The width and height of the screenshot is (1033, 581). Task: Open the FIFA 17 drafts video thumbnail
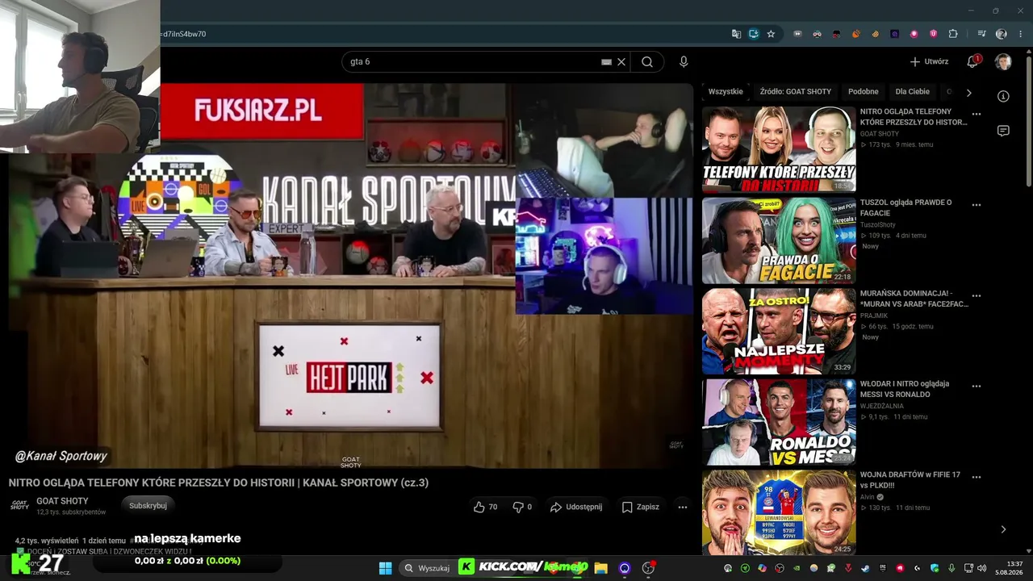(779, 512)
